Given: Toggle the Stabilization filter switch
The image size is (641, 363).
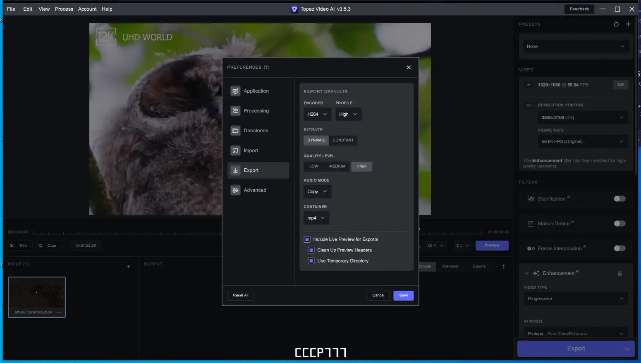Looking at the screenshot, I should pyautogui.click(x=619, y=199).
